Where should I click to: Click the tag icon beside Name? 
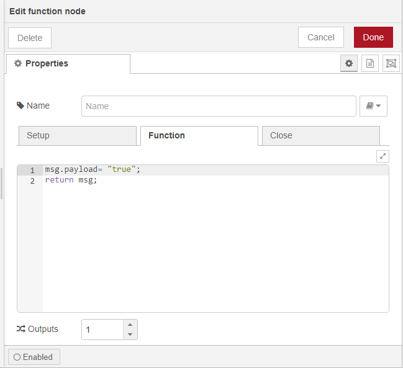(20, 105)
